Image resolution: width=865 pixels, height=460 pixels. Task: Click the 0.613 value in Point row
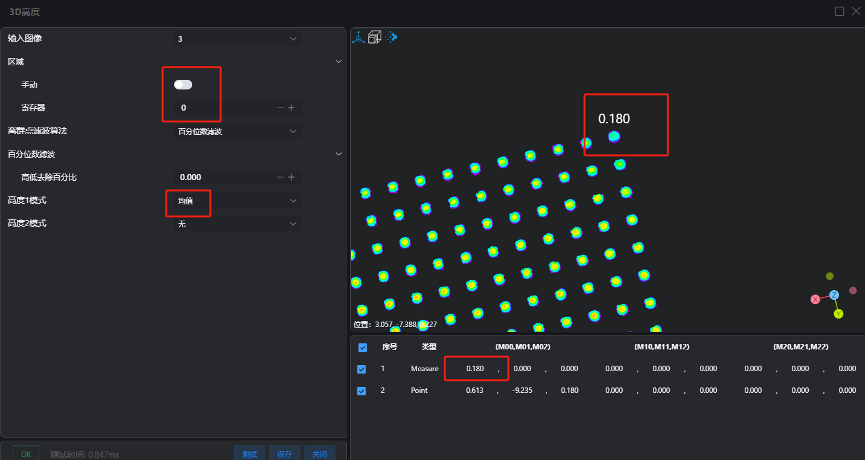(x=475, y=390)
